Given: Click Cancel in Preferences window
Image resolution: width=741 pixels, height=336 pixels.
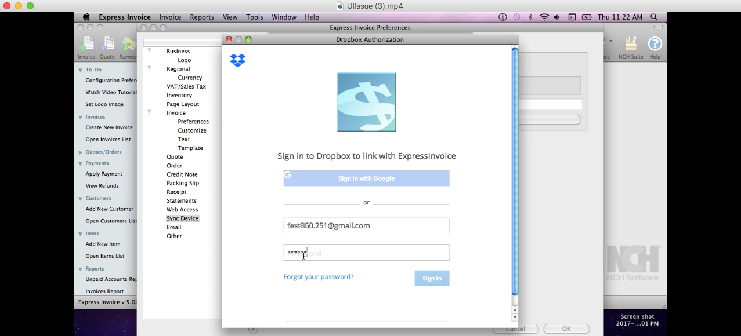Looking at the screenshot, I should (x=515, y=329).
